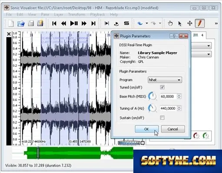Rewind to start of audio
This screenshot has height=173, width=222.
pyautogui.click(x=54, y=23)
